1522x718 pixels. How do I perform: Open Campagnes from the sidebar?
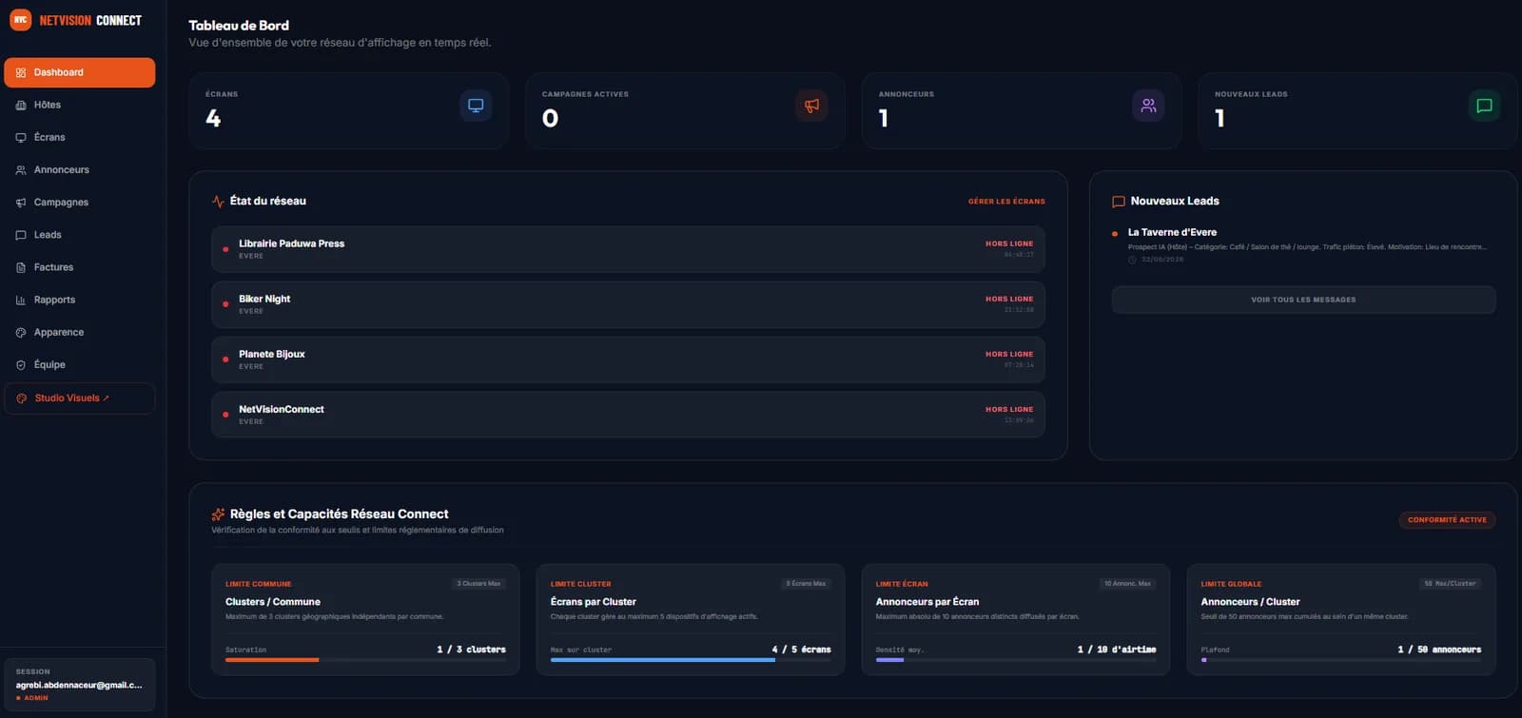[x=79, y=202]
